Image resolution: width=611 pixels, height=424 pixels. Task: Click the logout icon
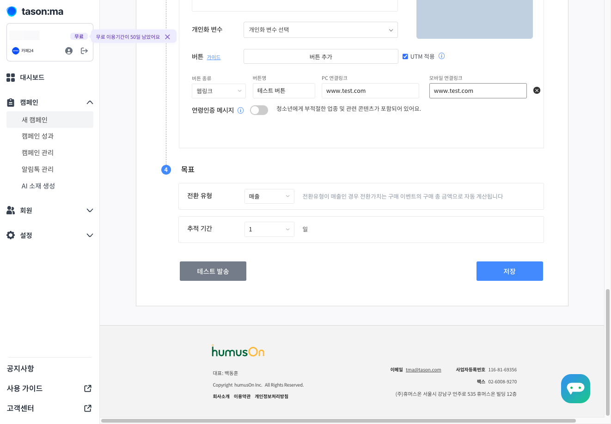coord(84,51)
